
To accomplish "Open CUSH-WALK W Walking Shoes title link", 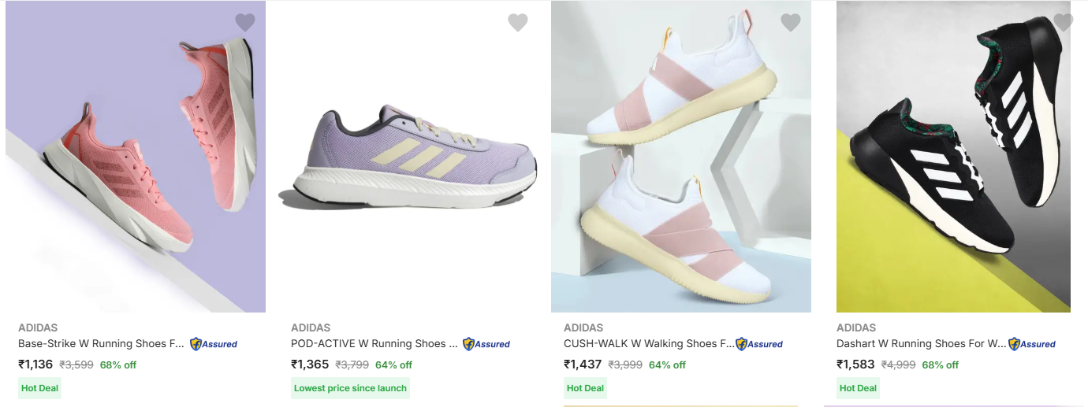I will tap(648, 344).
